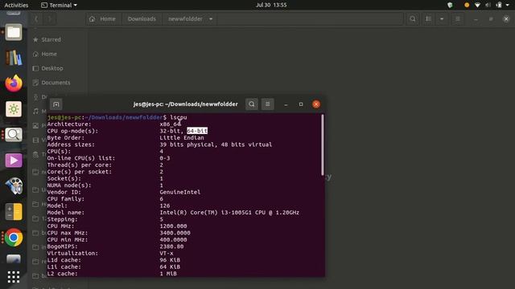Click the date and time in top bar
Screen dimensions: 515x289
pyautogui.click(x=271, y=5)
